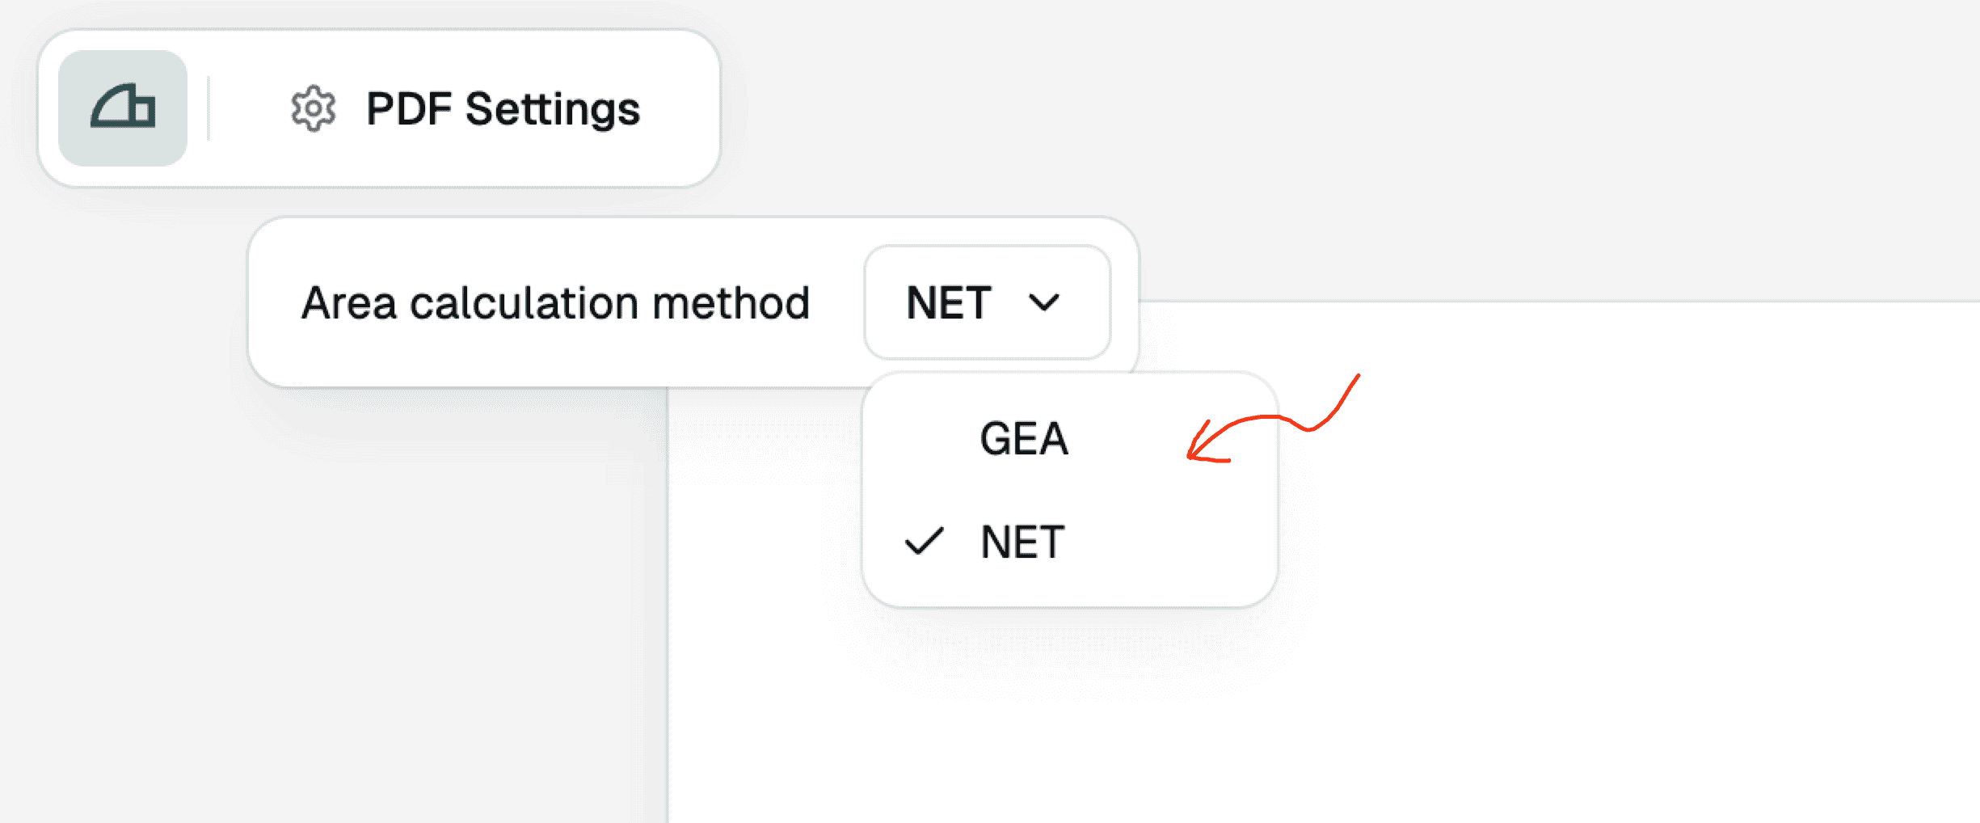
Task: Click the checkmark icon beside NET option
Action: pos(924,542)
